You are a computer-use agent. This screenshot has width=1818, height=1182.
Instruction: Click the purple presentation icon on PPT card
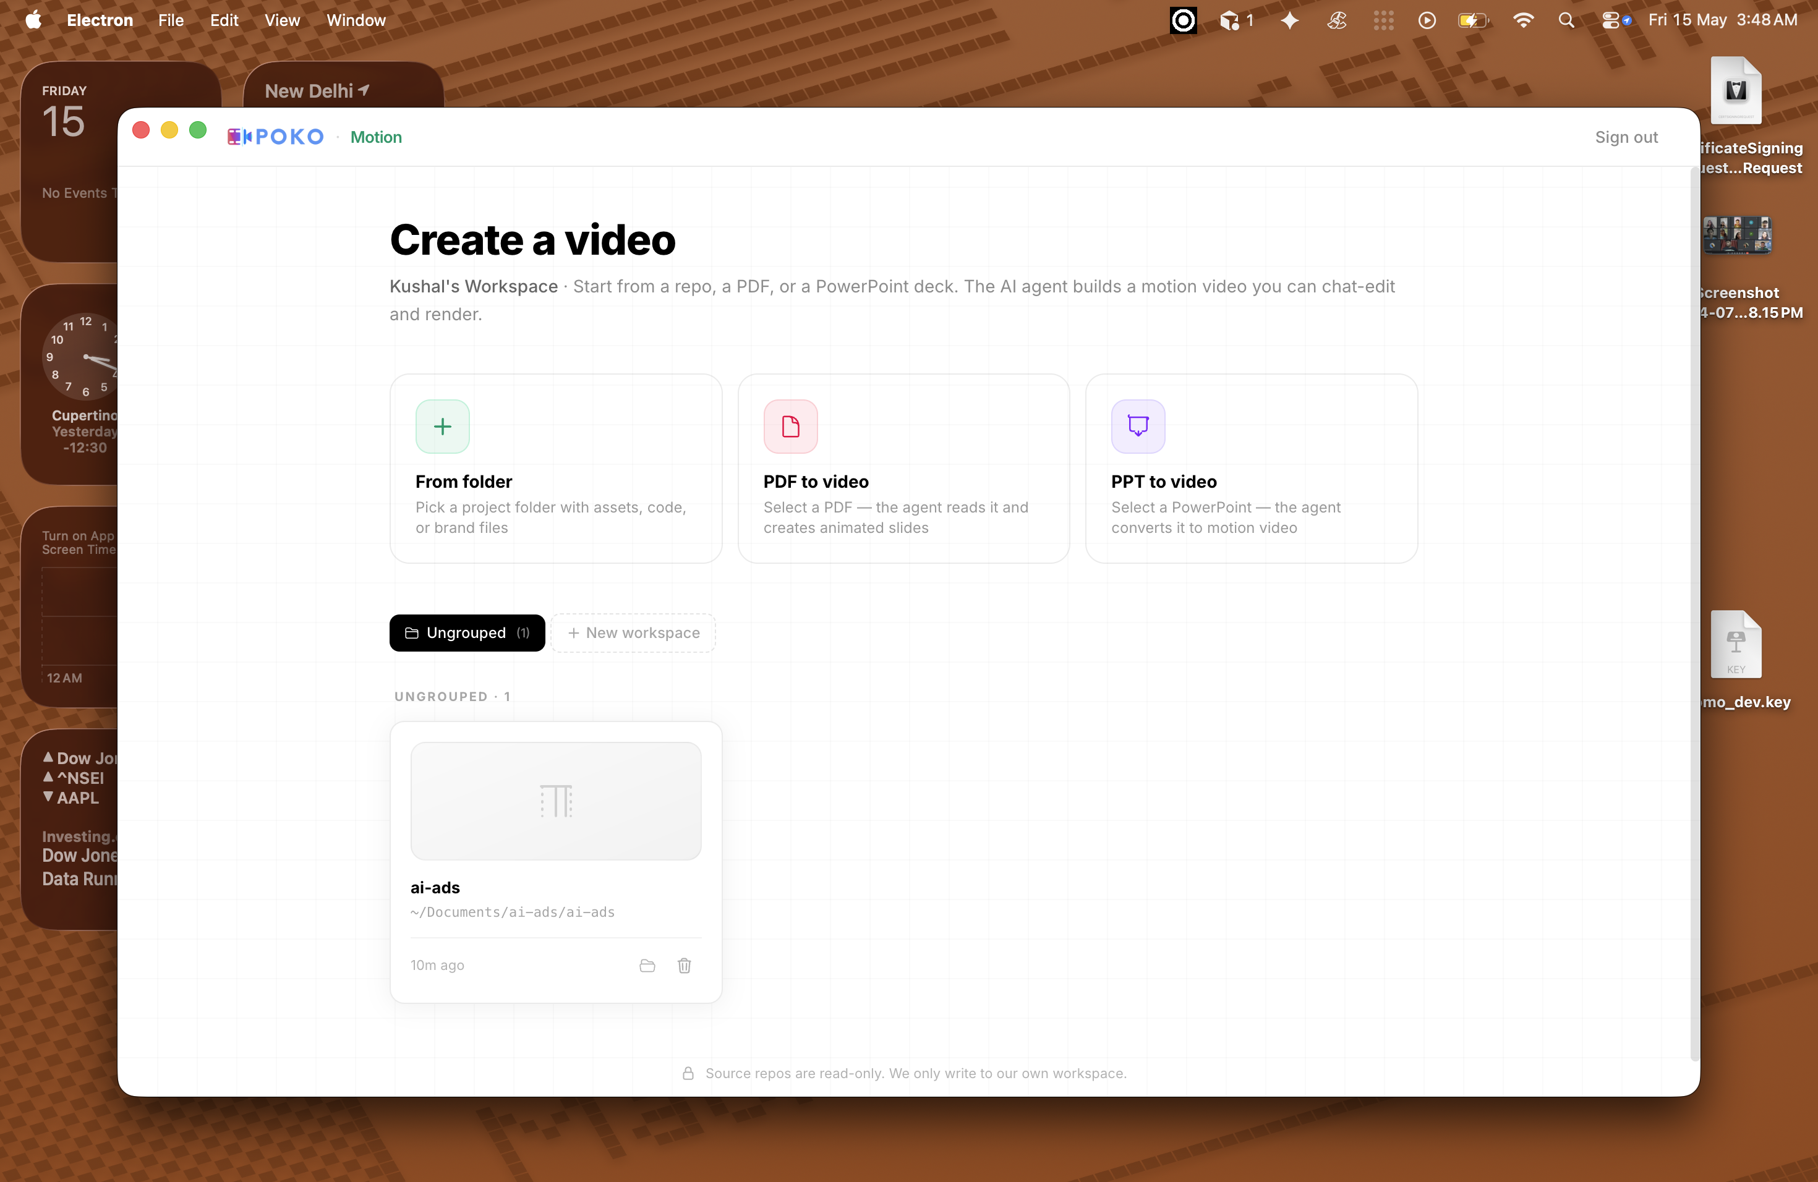1138,426
